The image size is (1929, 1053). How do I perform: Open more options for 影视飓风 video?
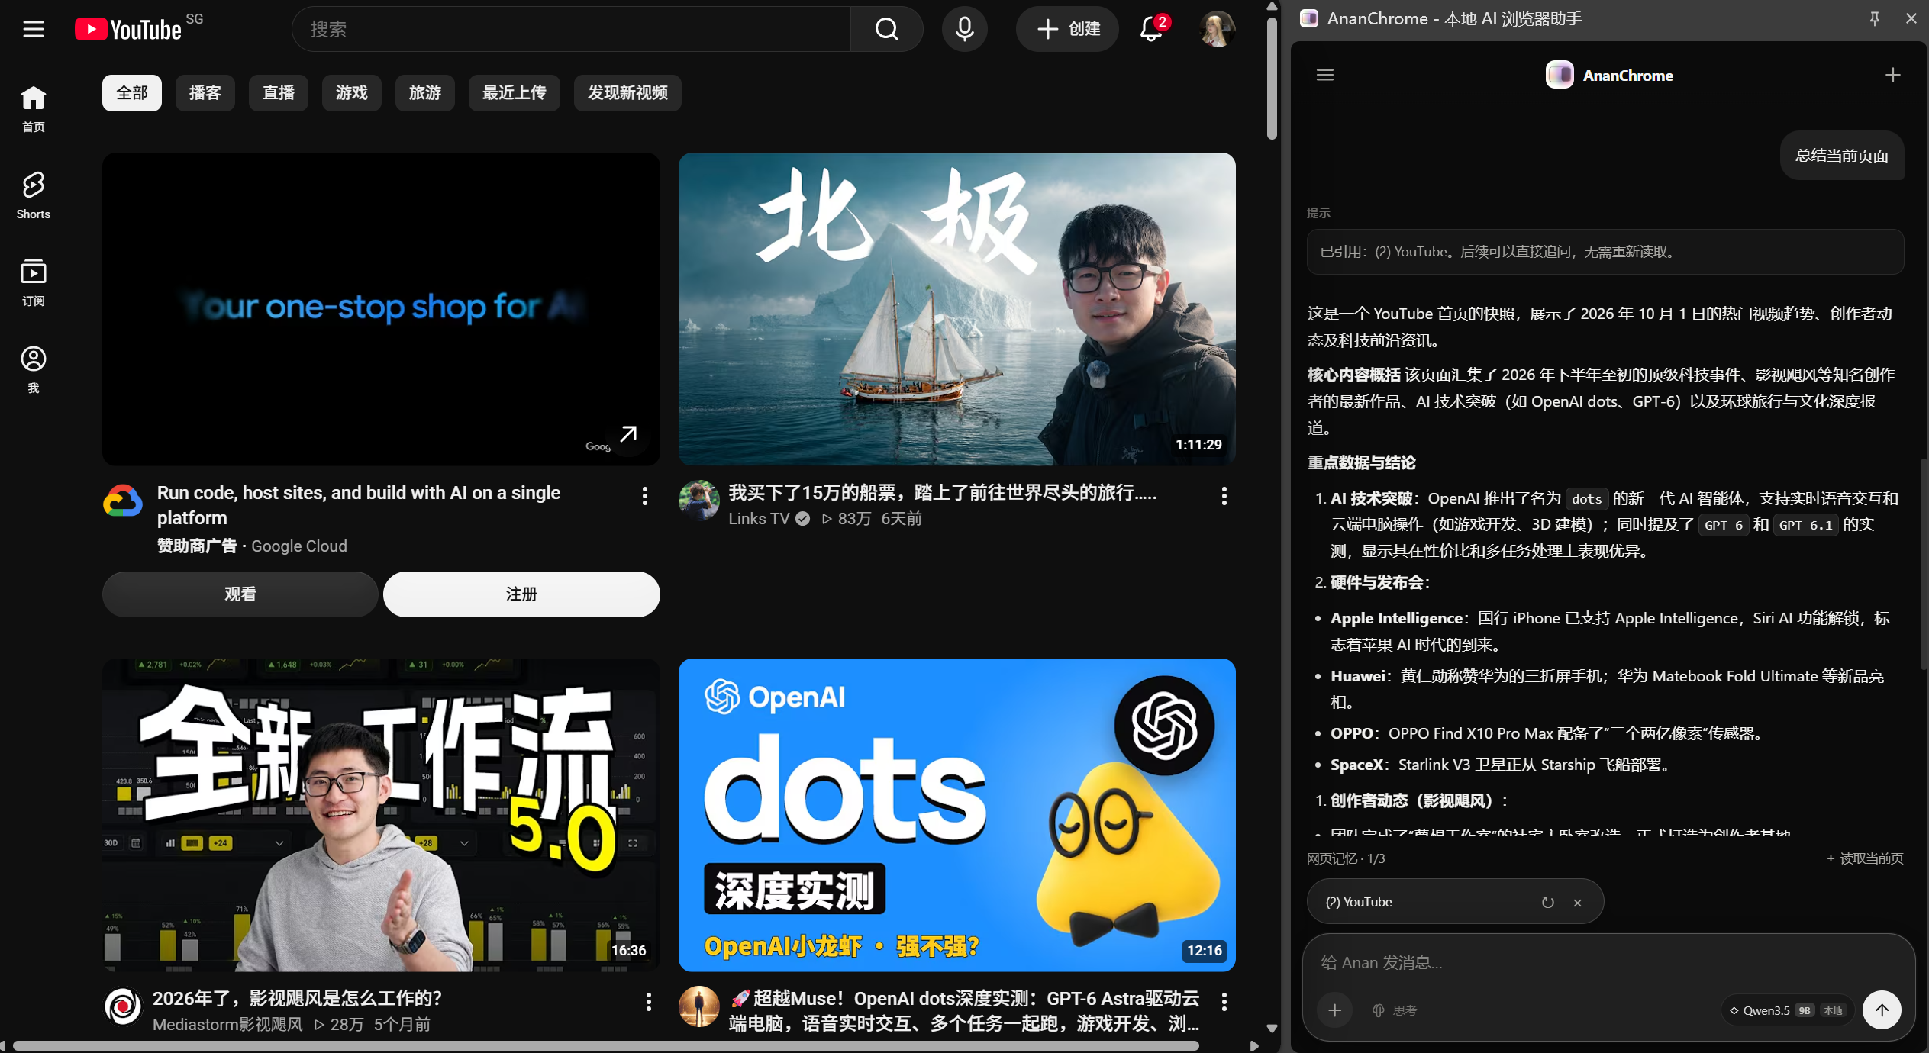pyautogui.click(x=648, y=1002)
